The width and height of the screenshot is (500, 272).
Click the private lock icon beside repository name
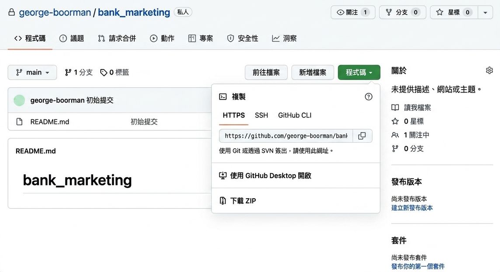[x=11, y=12]
